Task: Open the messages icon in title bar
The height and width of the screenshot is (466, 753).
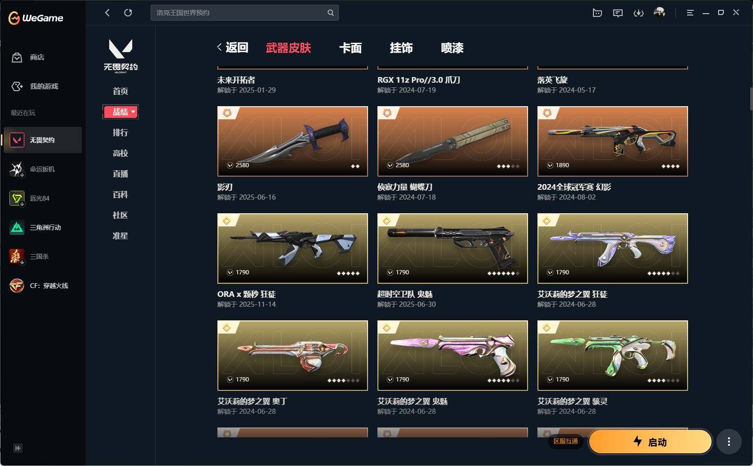Action: pos(618,13)
